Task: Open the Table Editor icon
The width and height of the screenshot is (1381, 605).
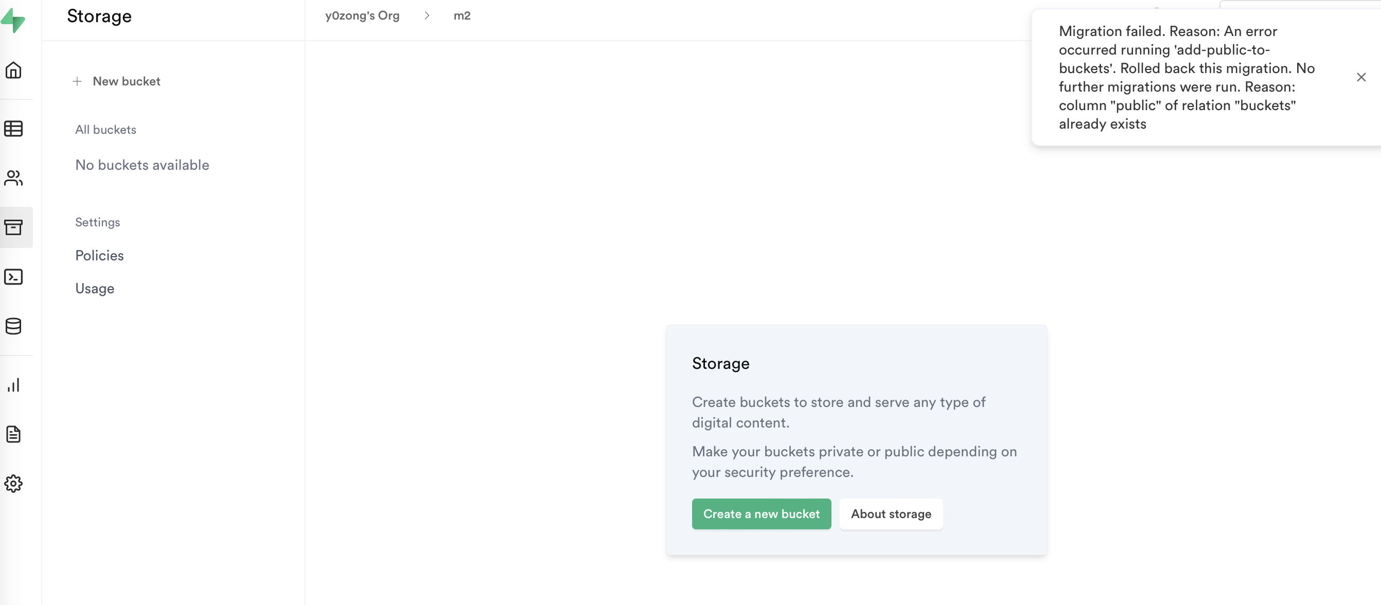Action: [x=13, y=129]
